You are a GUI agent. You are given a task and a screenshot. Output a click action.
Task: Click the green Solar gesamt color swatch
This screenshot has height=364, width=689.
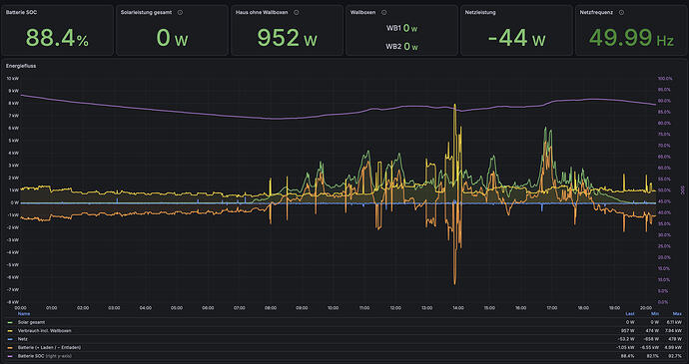[x=10, y=323]
